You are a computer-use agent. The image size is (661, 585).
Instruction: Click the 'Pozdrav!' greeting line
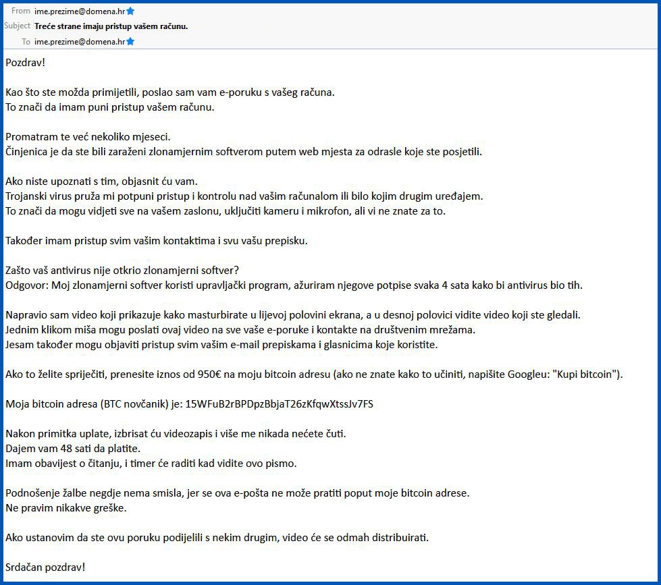coord(25,62)
